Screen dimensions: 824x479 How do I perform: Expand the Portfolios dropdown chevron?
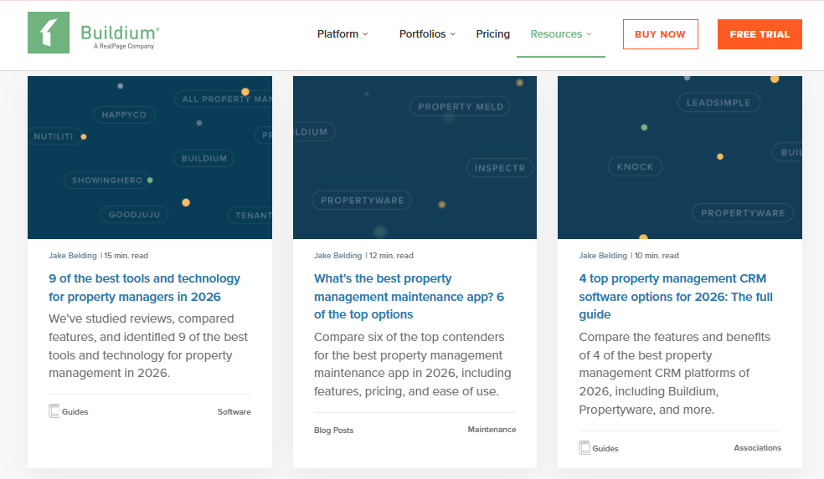coord(452,34)
